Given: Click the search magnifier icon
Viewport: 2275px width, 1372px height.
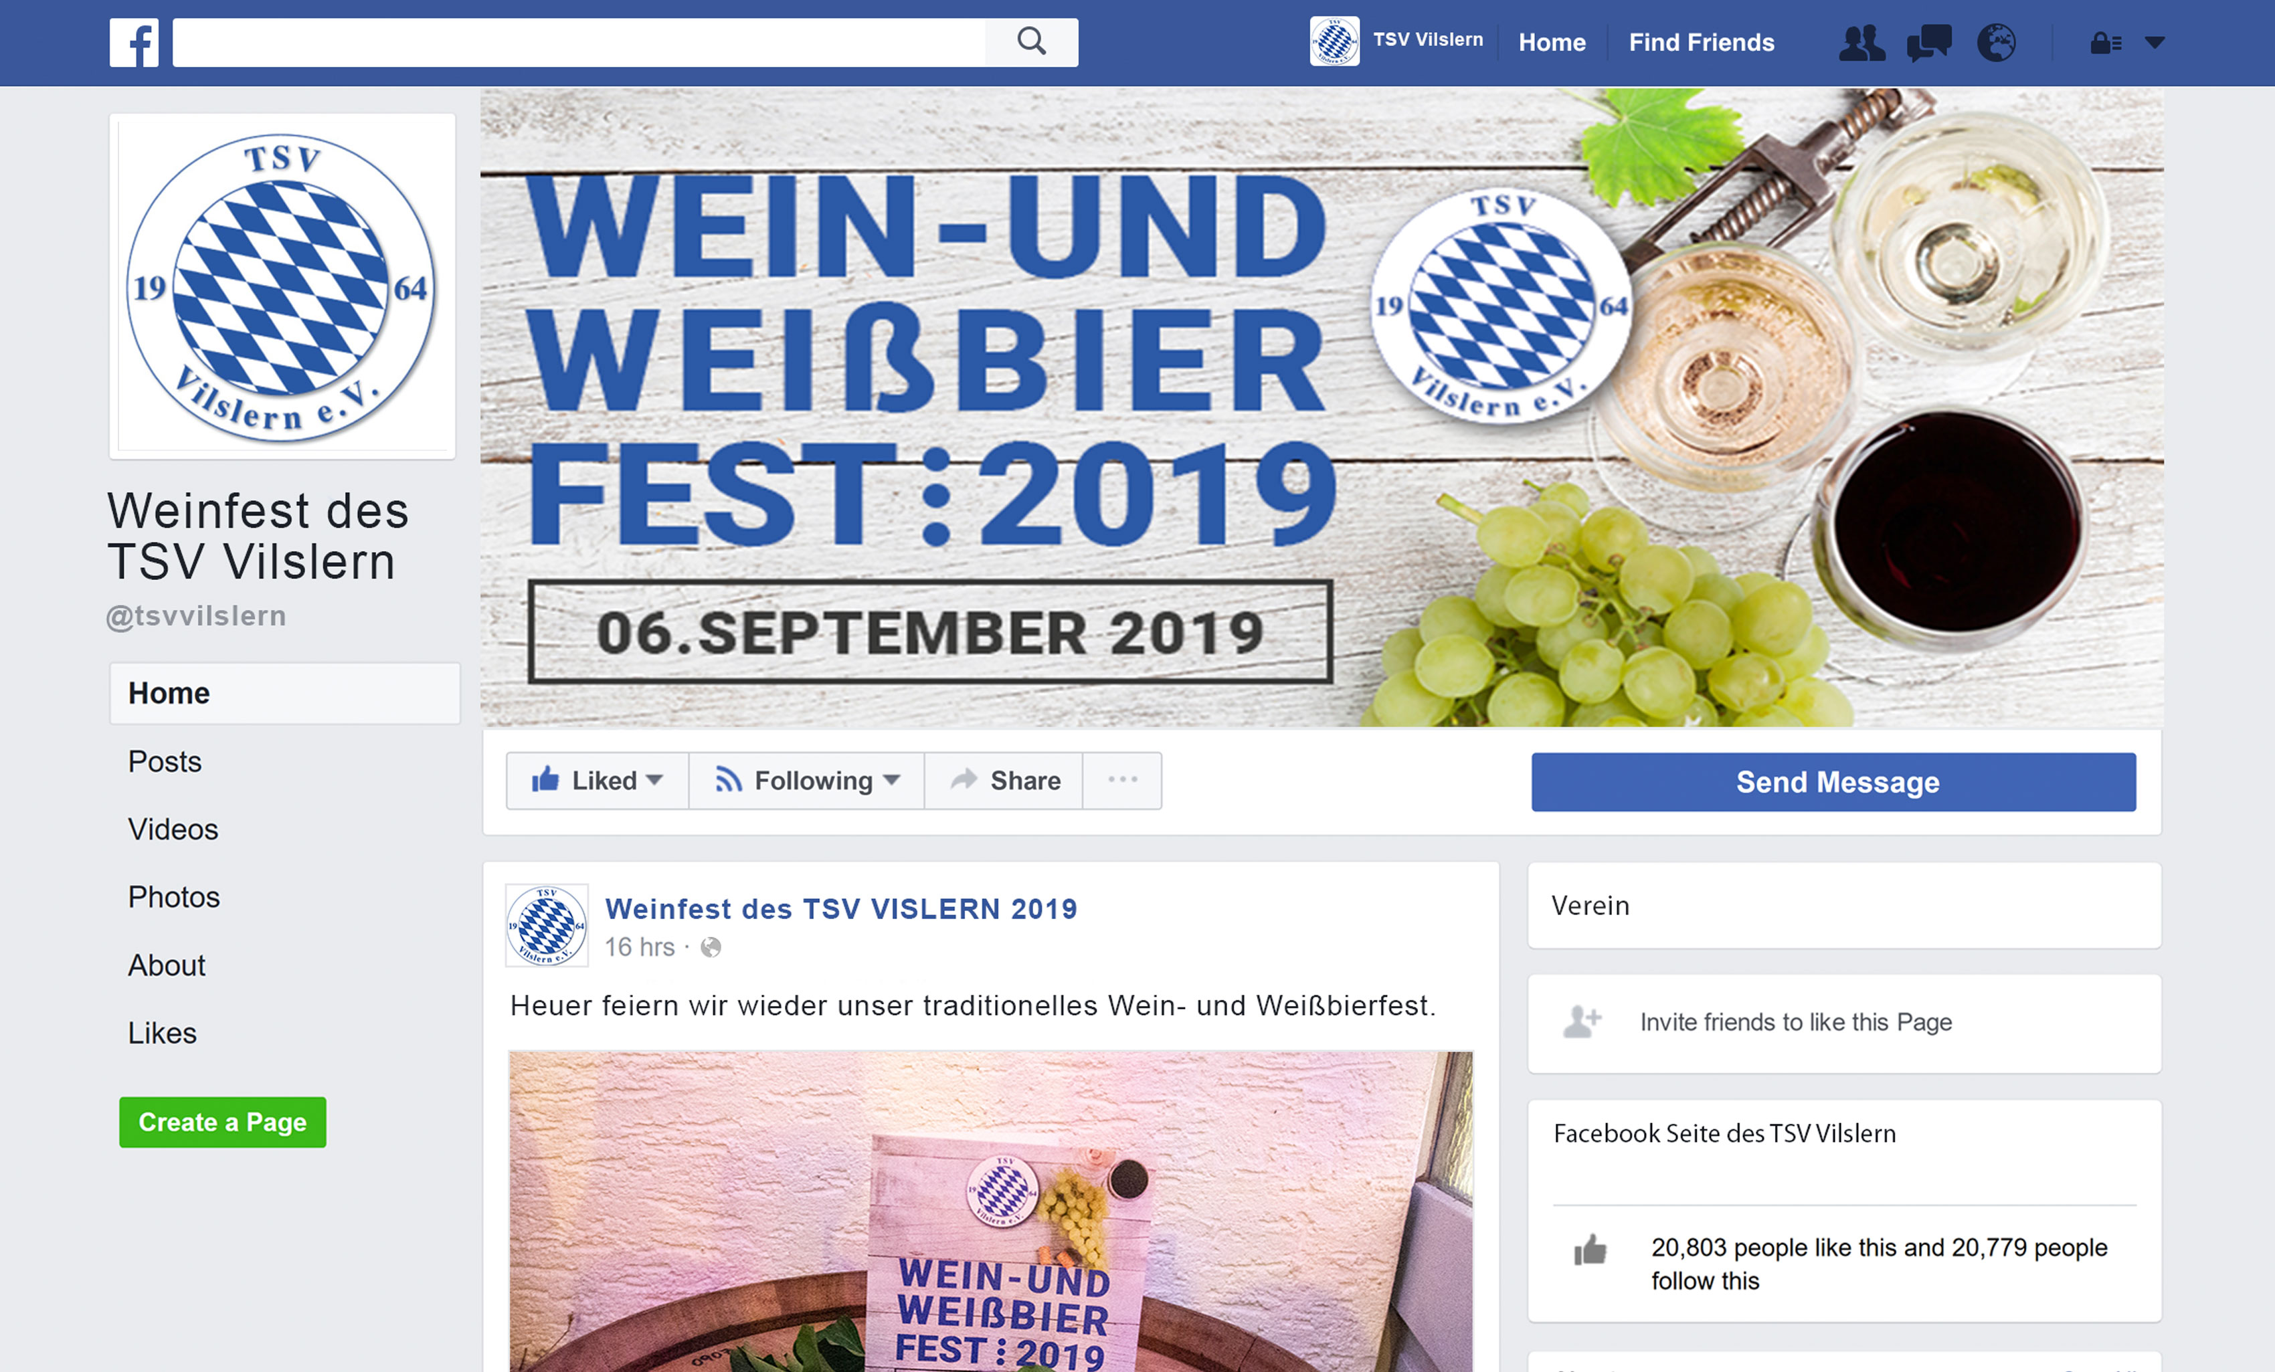Looking at the screenshot, I should click(x=1031, y=41).
